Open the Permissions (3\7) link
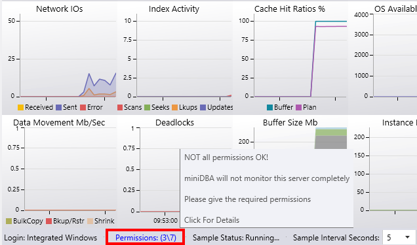 tap(146, 238)
